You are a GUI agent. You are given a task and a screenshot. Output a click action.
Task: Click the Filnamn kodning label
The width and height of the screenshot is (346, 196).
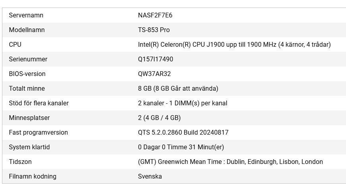pos(33,177)
